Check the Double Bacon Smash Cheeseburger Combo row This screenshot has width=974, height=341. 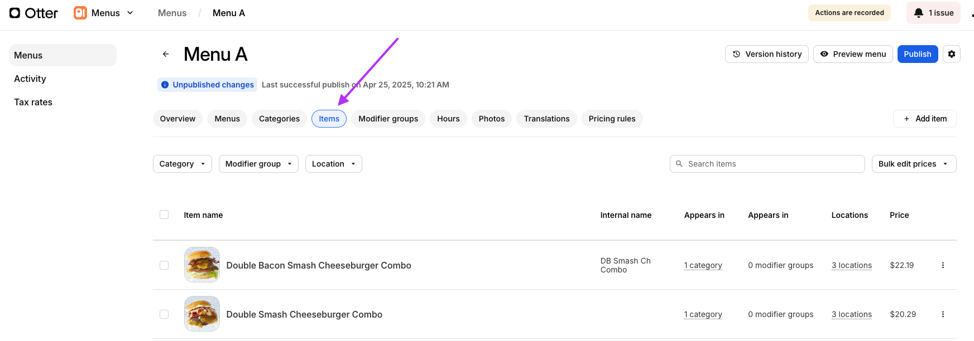tap(164, 265)
